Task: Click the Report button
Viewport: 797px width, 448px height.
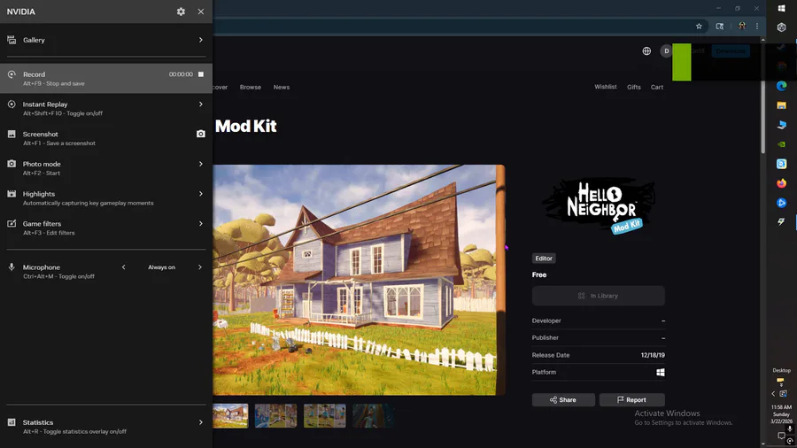Action: (x=631, y=399)
